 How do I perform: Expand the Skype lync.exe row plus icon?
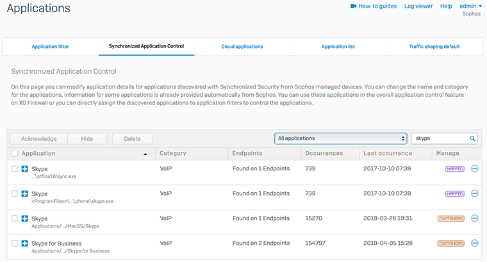[x=25, y=169]
